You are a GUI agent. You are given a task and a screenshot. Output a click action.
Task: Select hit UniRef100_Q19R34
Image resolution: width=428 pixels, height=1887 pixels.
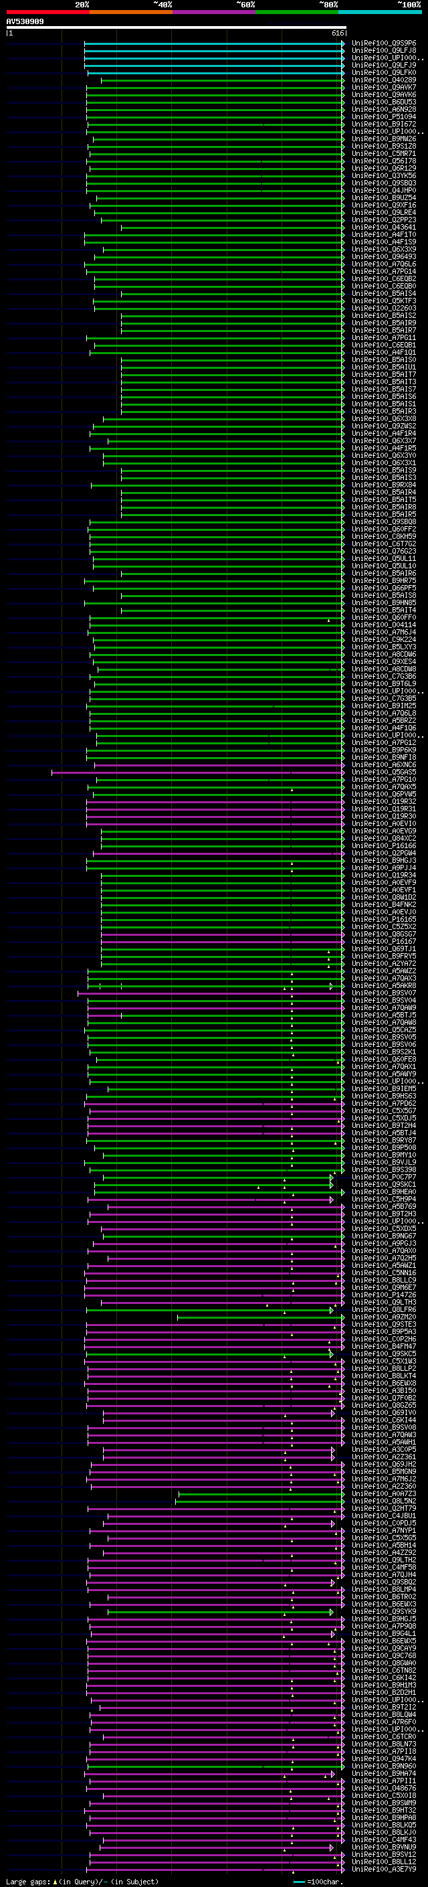tap(384, 876)
